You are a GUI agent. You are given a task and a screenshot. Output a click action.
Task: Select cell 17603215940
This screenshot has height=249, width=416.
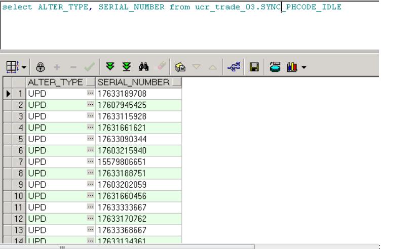tap(139, 150)
